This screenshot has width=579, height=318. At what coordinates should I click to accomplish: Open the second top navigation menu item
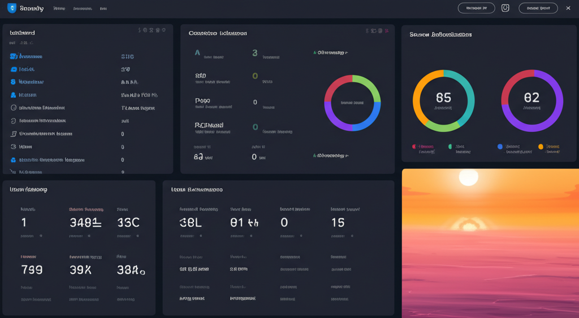(83, 9)
